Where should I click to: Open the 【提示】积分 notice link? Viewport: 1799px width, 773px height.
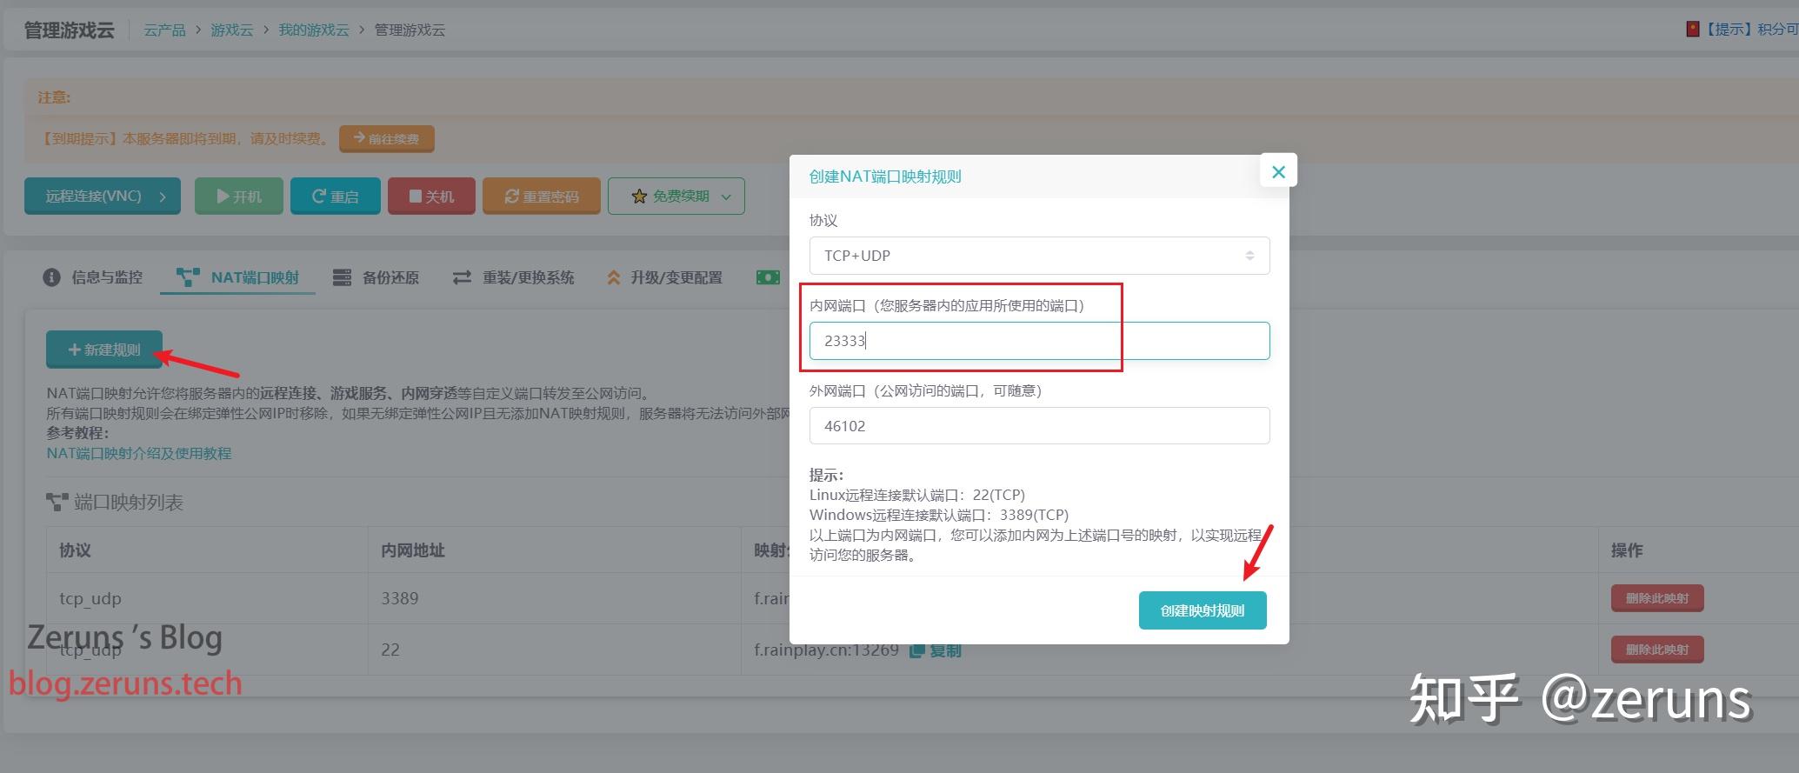click(1742, 30)
